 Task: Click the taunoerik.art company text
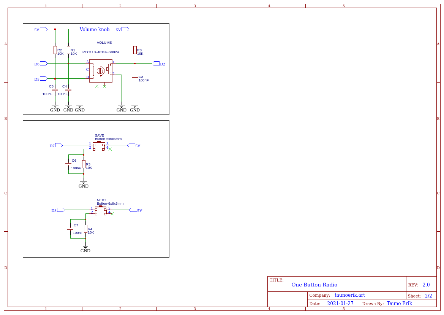pyautogui.click(x=349, y=295)
